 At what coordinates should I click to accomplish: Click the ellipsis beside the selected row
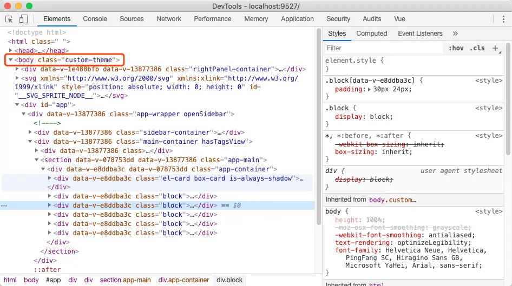pyautogui.click(x=4, y=205)
